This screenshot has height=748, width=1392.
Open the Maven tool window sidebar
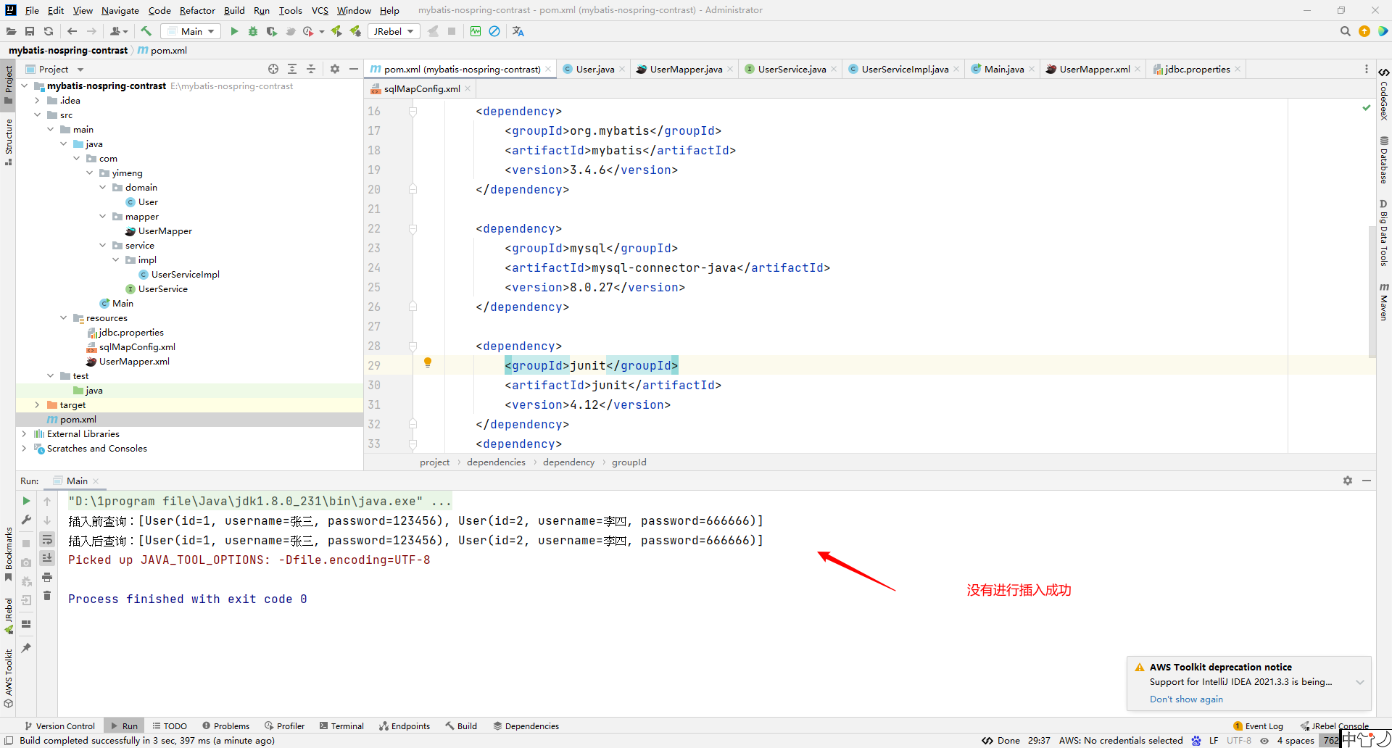point(1384,302)
